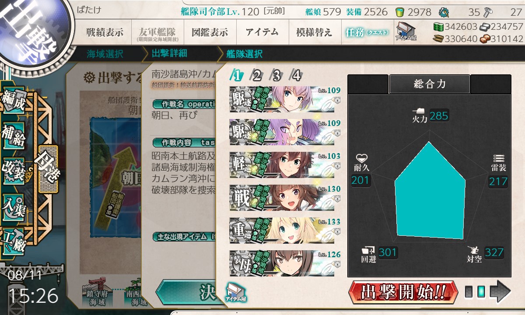Open the 入渠 (docking repair) side icon
The height and width of the screenshot is (315, 525).
click(x=14, y=204)
